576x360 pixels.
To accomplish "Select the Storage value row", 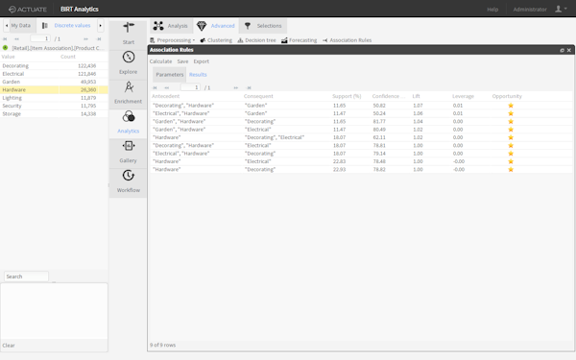I will (54, 114).
